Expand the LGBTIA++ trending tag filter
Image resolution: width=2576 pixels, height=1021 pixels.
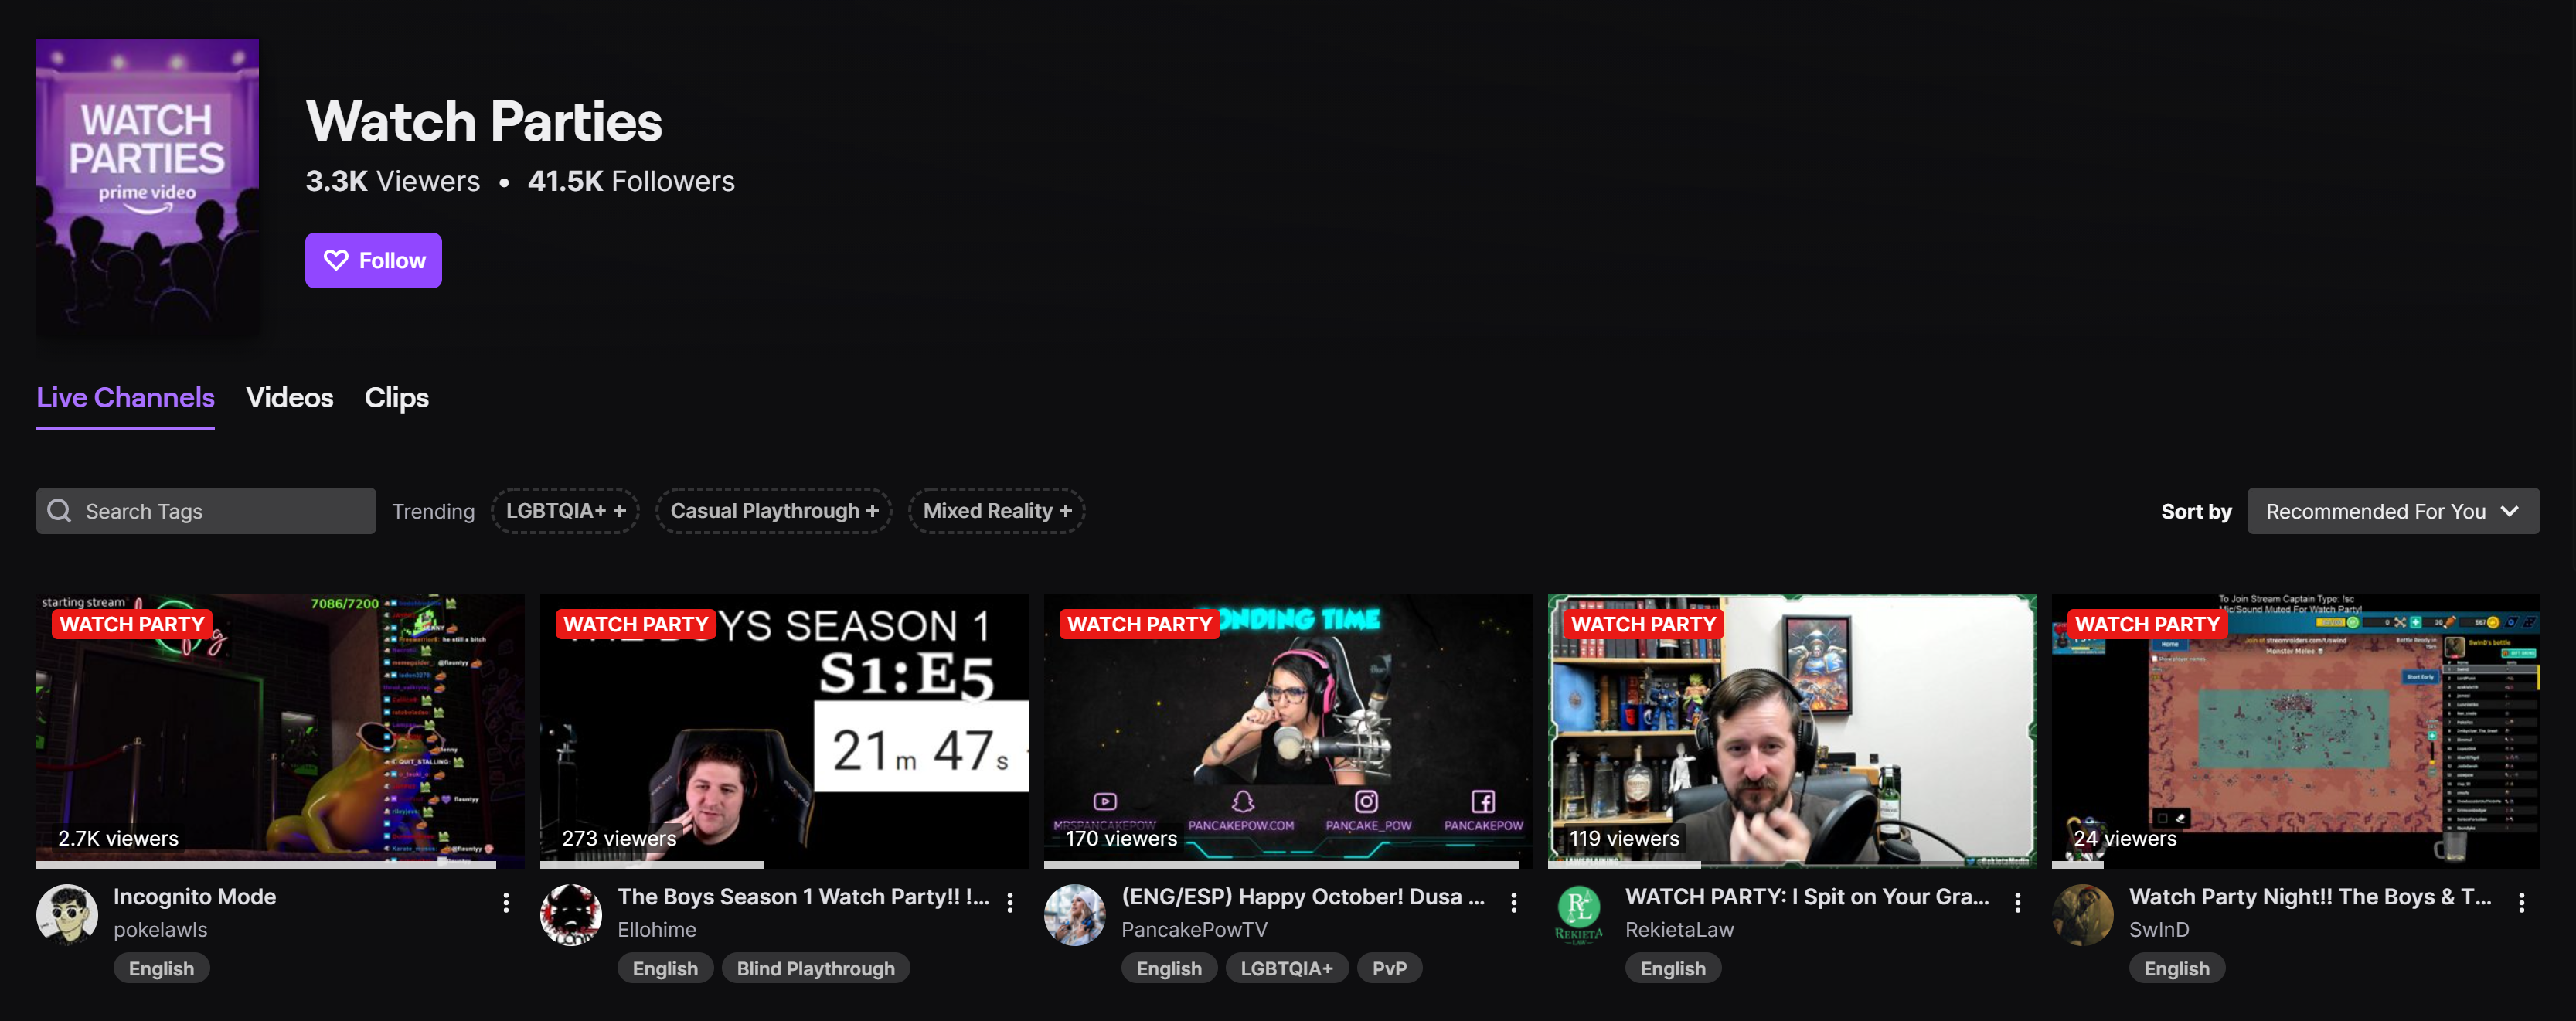tap(565, 509)
